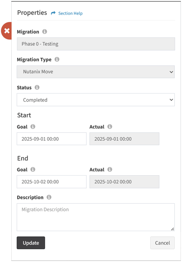This screenshot has width=182, height=262.
Task: Expand the Status dropdown showing Completed
Action: pyautogui.click(x=96, y=100)
